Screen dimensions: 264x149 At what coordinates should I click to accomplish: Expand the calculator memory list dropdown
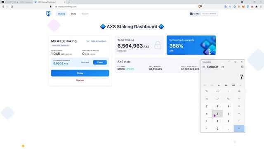pyautogui.click(x=240, y=85)
